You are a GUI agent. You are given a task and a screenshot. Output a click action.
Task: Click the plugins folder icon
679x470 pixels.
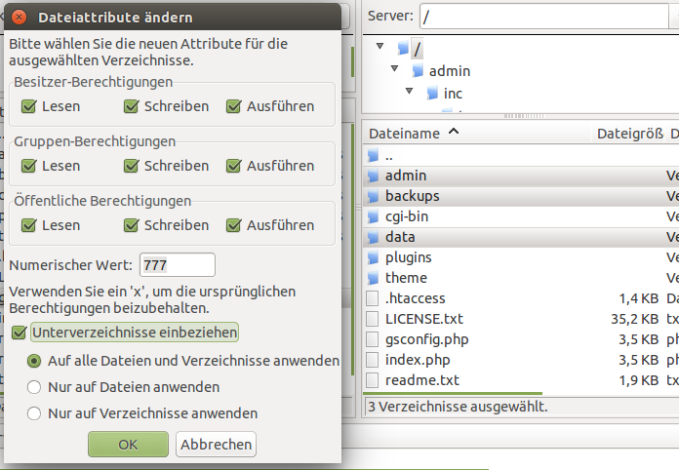[373, 257]
